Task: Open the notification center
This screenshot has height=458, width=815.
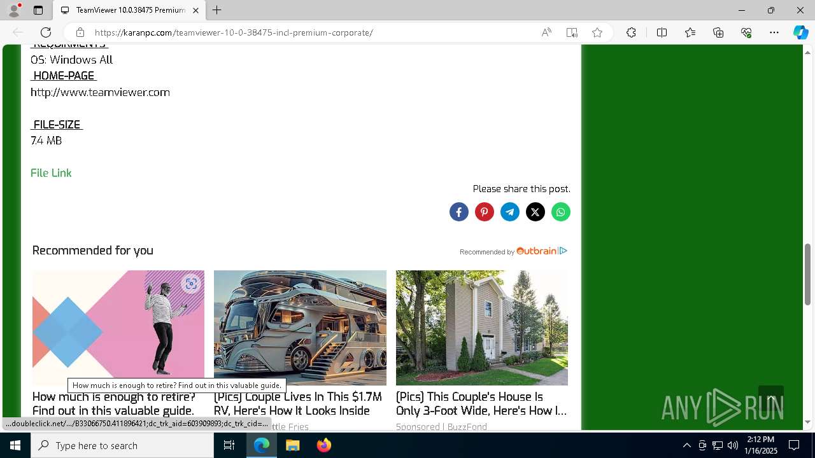Action: (x=794, y=445)
